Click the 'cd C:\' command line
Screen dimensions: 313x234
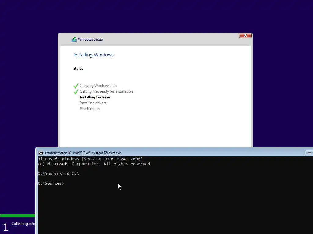pos(58,173)
